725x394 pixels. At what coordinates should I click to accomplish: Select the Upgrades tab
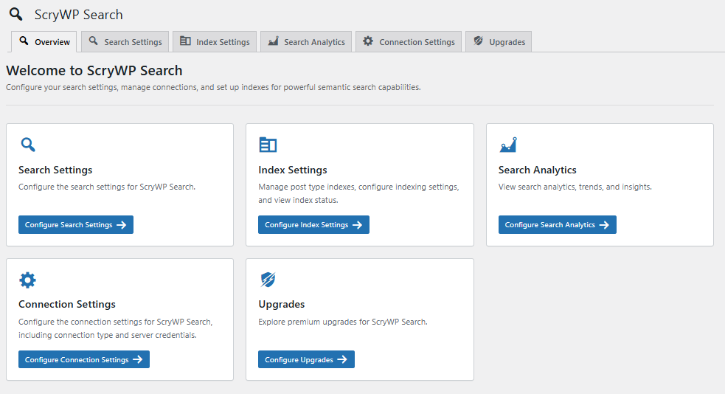tap(499, 42)
